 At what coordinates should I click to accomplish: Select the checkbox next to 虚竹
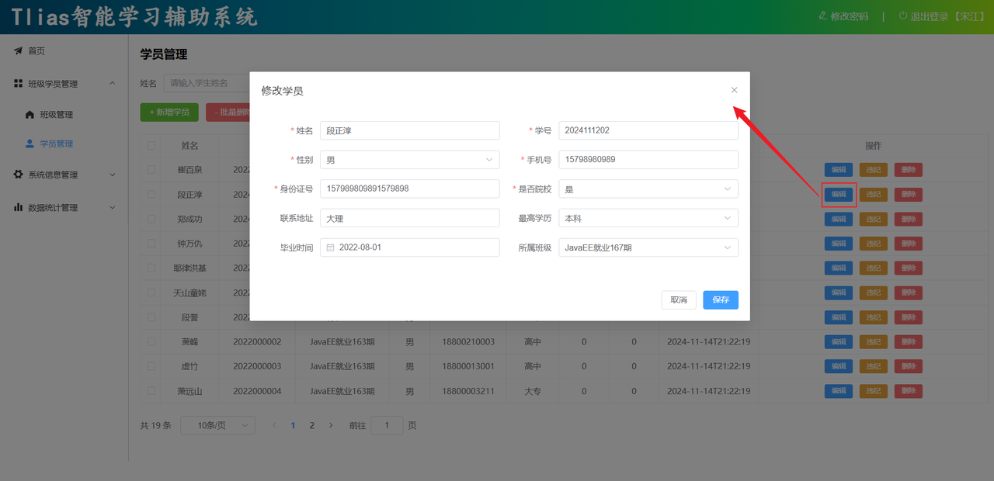pyautogui.click(x=151, y=367)
